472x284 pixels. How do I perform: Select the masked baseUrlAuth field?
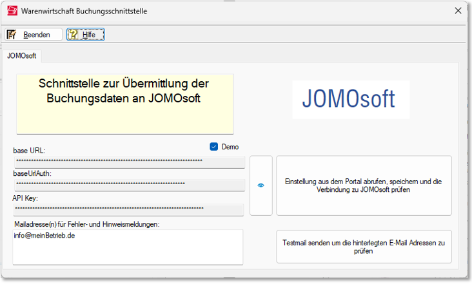click(129, 185)
